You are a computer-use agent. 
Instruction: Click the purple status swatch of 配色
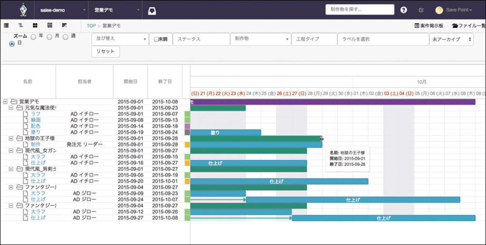pyautogui.click(x=187, y=126)
